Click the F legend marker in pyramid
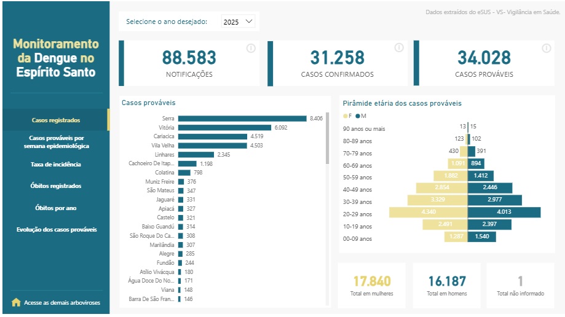This screenshot has height=317, width=565. pos(345,116)
